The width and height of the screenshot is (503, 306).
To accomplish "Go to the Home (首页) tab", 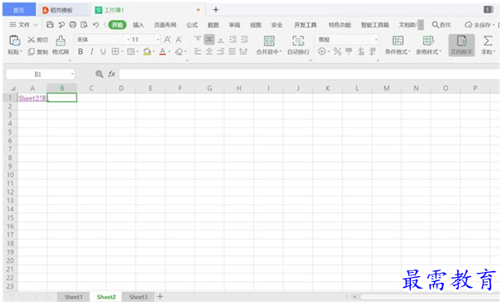I will click(19, 10).
